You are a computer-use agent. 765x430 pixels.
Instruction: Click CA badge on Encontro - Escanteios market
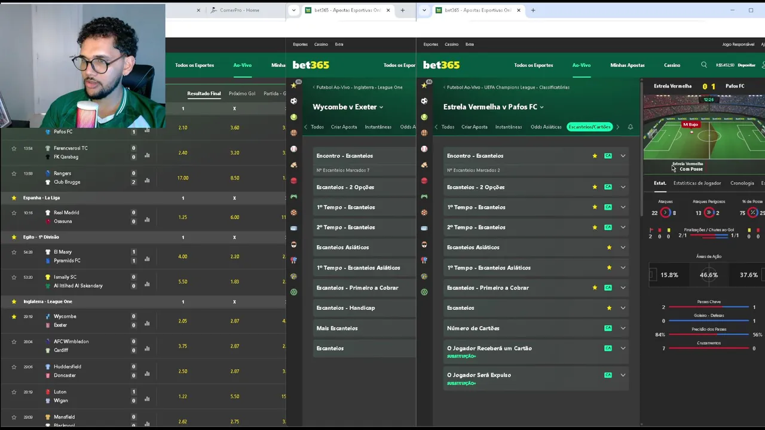click(608, 156)
